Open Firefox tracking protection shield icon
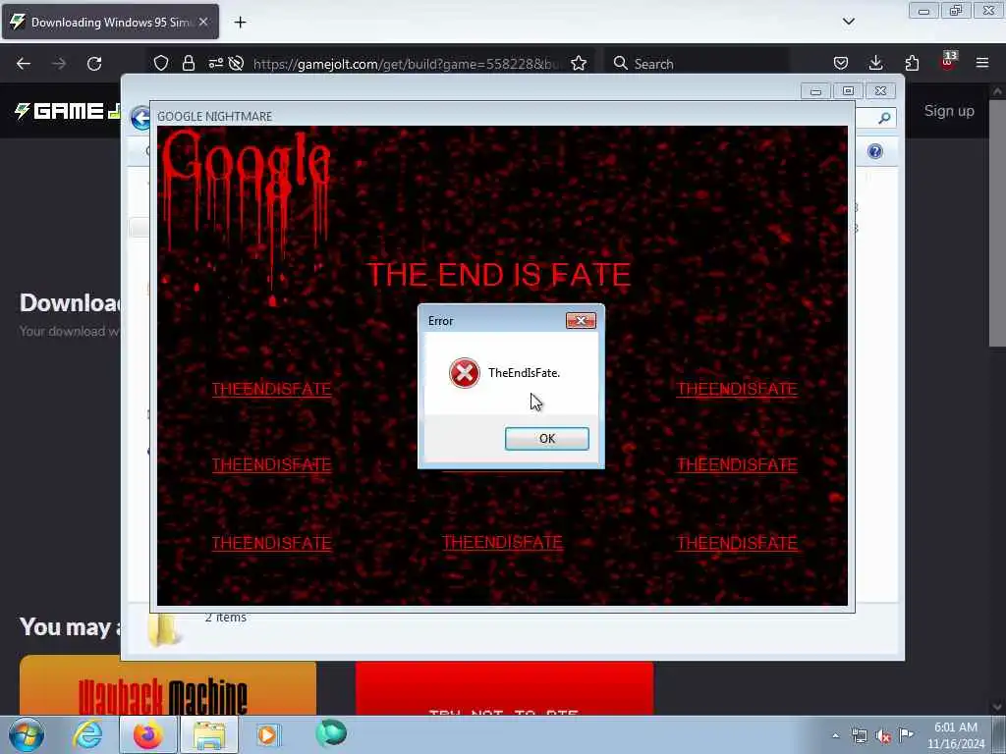Viewport: 1006px width, 754px height. 161,64
